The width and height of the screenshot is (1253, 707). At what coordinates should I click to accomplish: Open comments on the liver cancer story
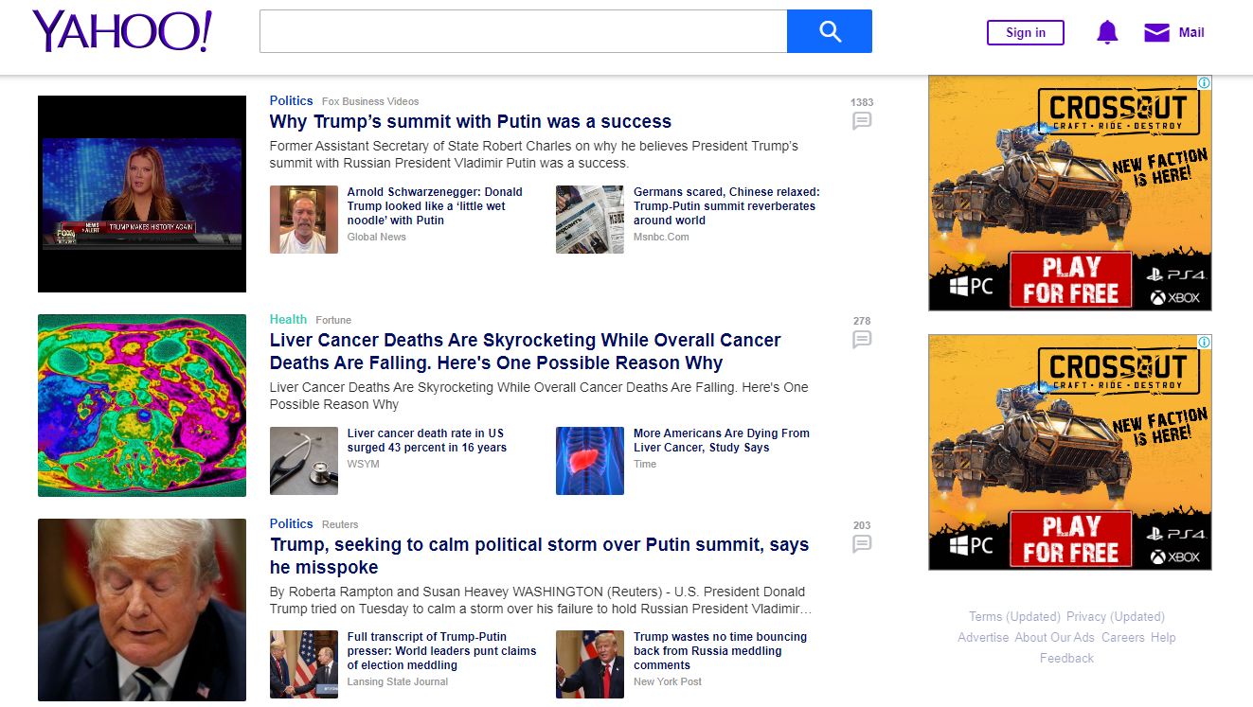[861, 340]
